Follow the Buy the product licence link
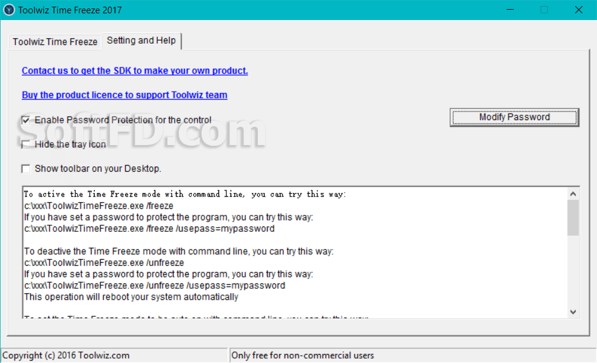This screenshot has height=363, width=597. tap(124, 95)
